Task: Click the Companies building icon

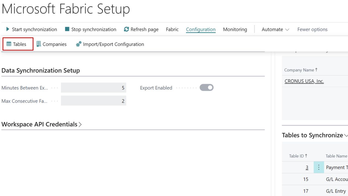Action: 39,44
